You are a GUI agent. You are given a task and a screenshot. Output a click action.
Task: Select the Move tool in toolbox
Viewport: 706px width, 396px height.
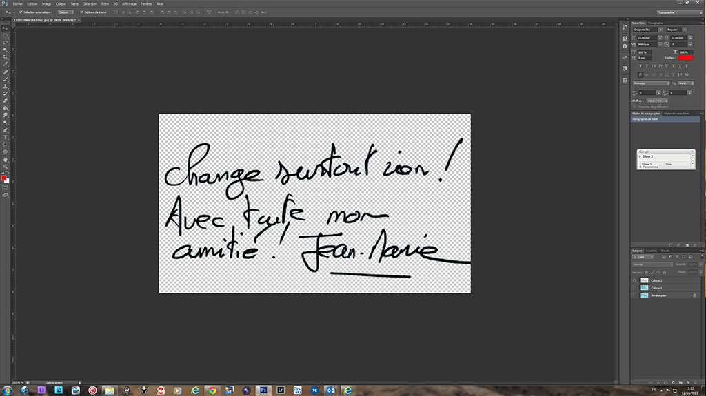(6, 28)
